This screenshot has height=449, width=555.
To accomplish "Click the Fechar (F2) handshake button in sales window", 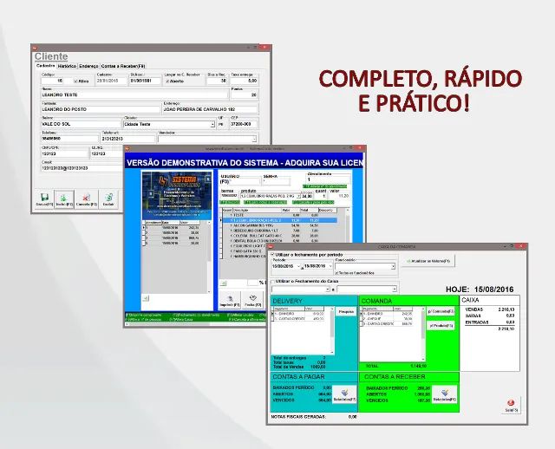I will [x=252, y=301].
